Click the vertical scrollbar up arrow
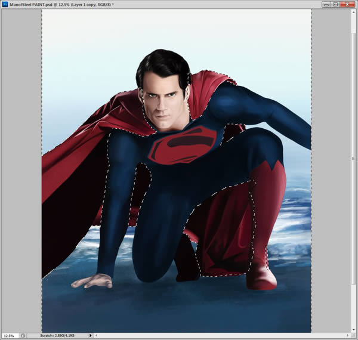The height and width of the screenshot is (340, 358). (x=353, y=11)
